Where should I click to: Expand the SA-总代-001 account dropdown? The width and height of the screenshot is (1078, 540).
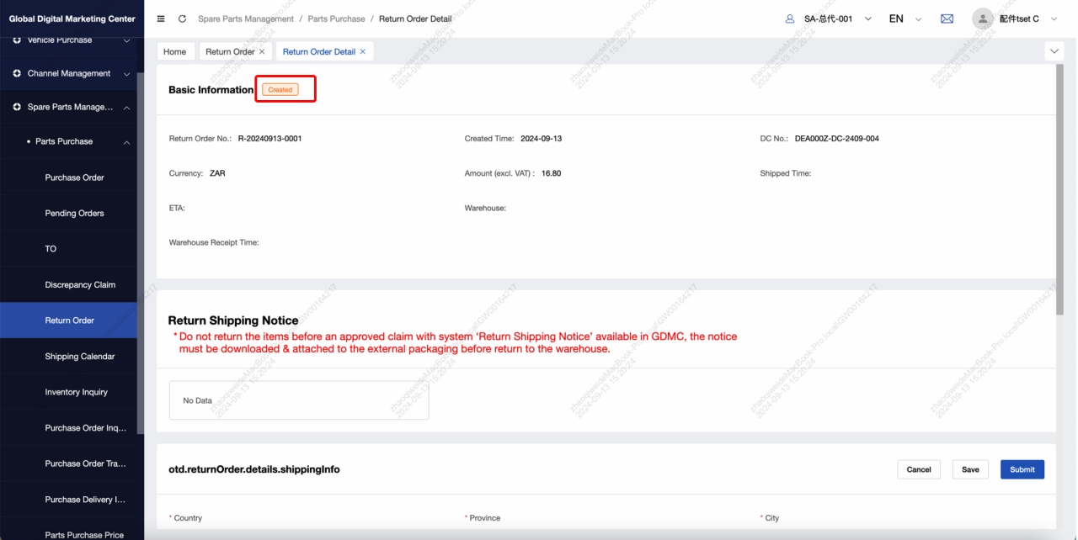(x=868, y=19)
